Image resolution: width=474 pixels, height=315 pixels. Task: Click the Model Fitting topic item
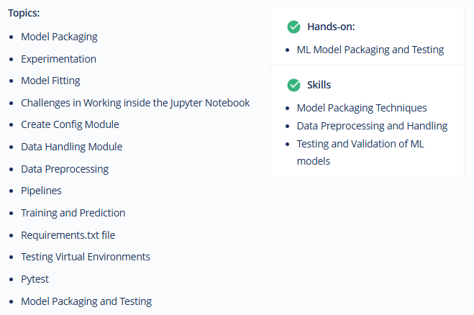tap(50, 81)
